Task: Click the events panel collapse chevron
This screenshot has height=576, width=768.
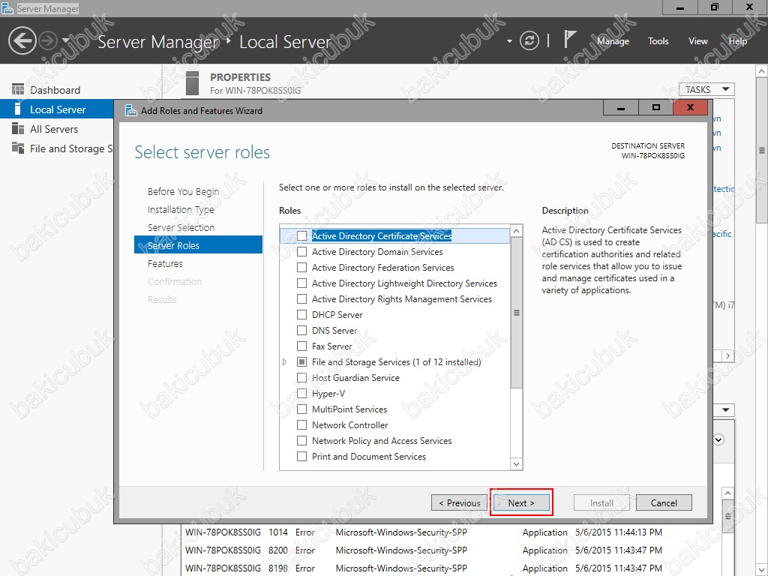Action: click(x=718, y=439)
